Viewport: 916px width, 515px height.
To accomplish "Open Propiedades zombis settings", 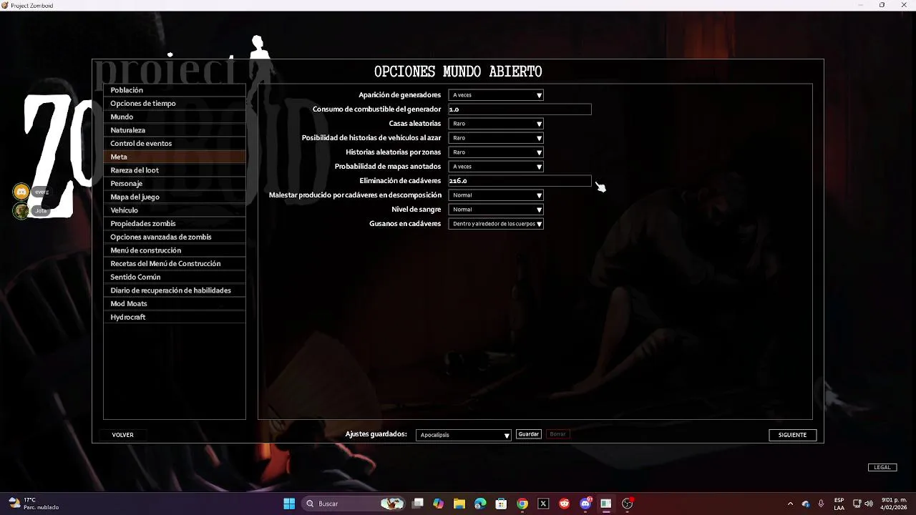I will pyautogui.click(x=175, y=224).
